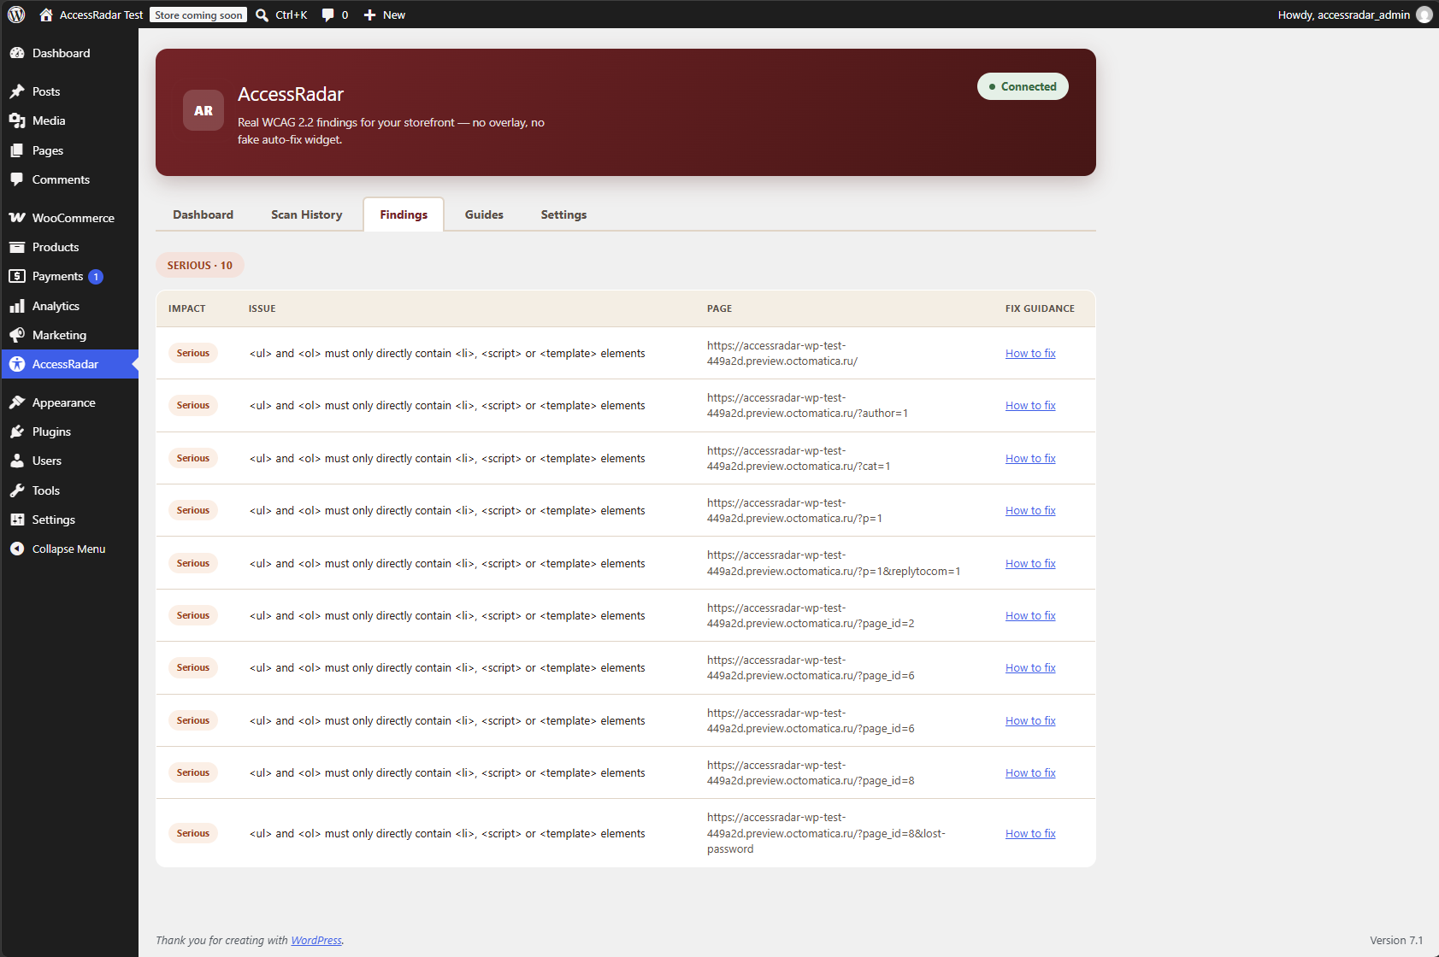Click the SERIOUS · 10 filter chip
Image resolution: width=1439 pixels, height=957 pixels.
click(x=200, y=265)
